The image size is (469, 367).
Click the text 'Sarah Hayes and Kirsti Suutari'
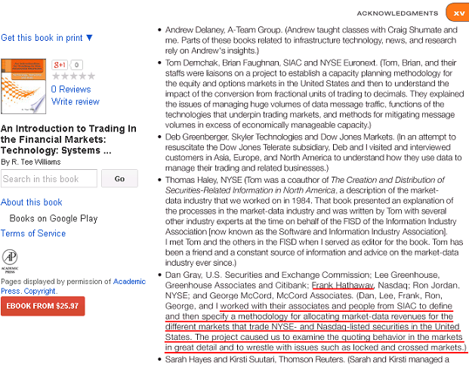[220, 359]
